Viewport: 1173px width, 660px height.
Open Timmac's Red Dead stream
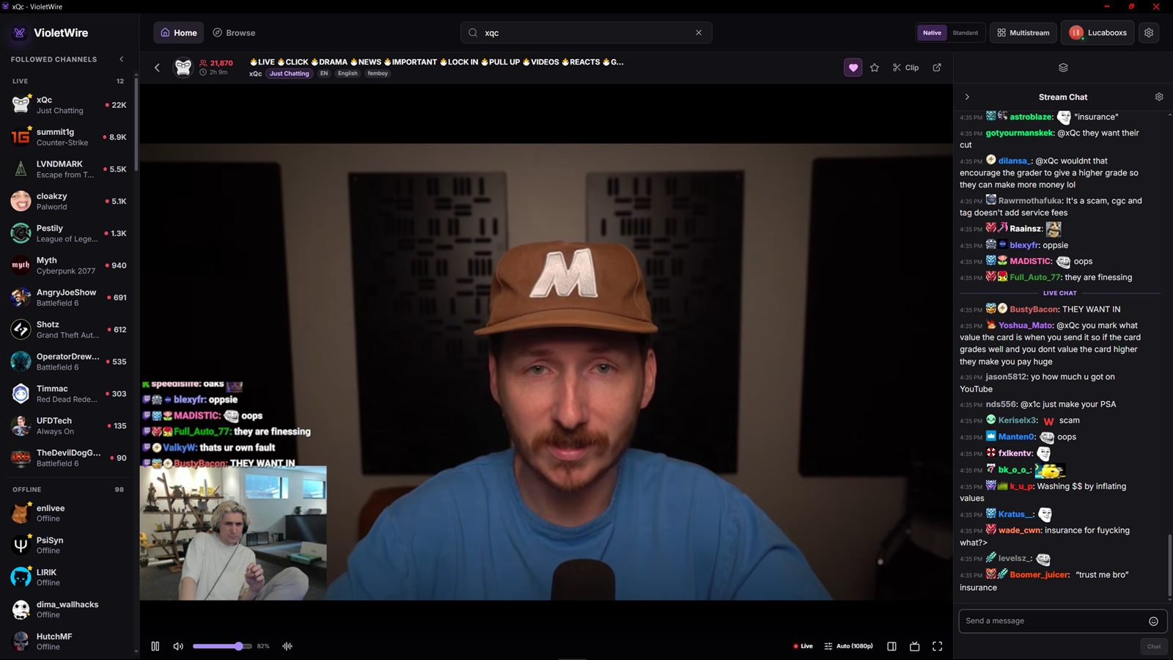(x=69, y=394)
